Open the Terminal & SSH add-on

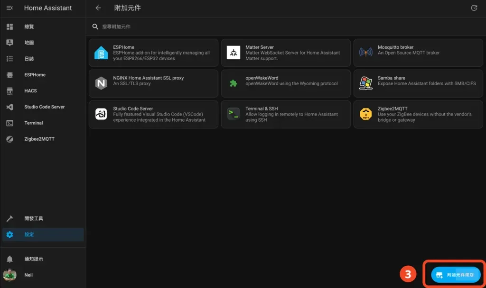click(286, 114)
